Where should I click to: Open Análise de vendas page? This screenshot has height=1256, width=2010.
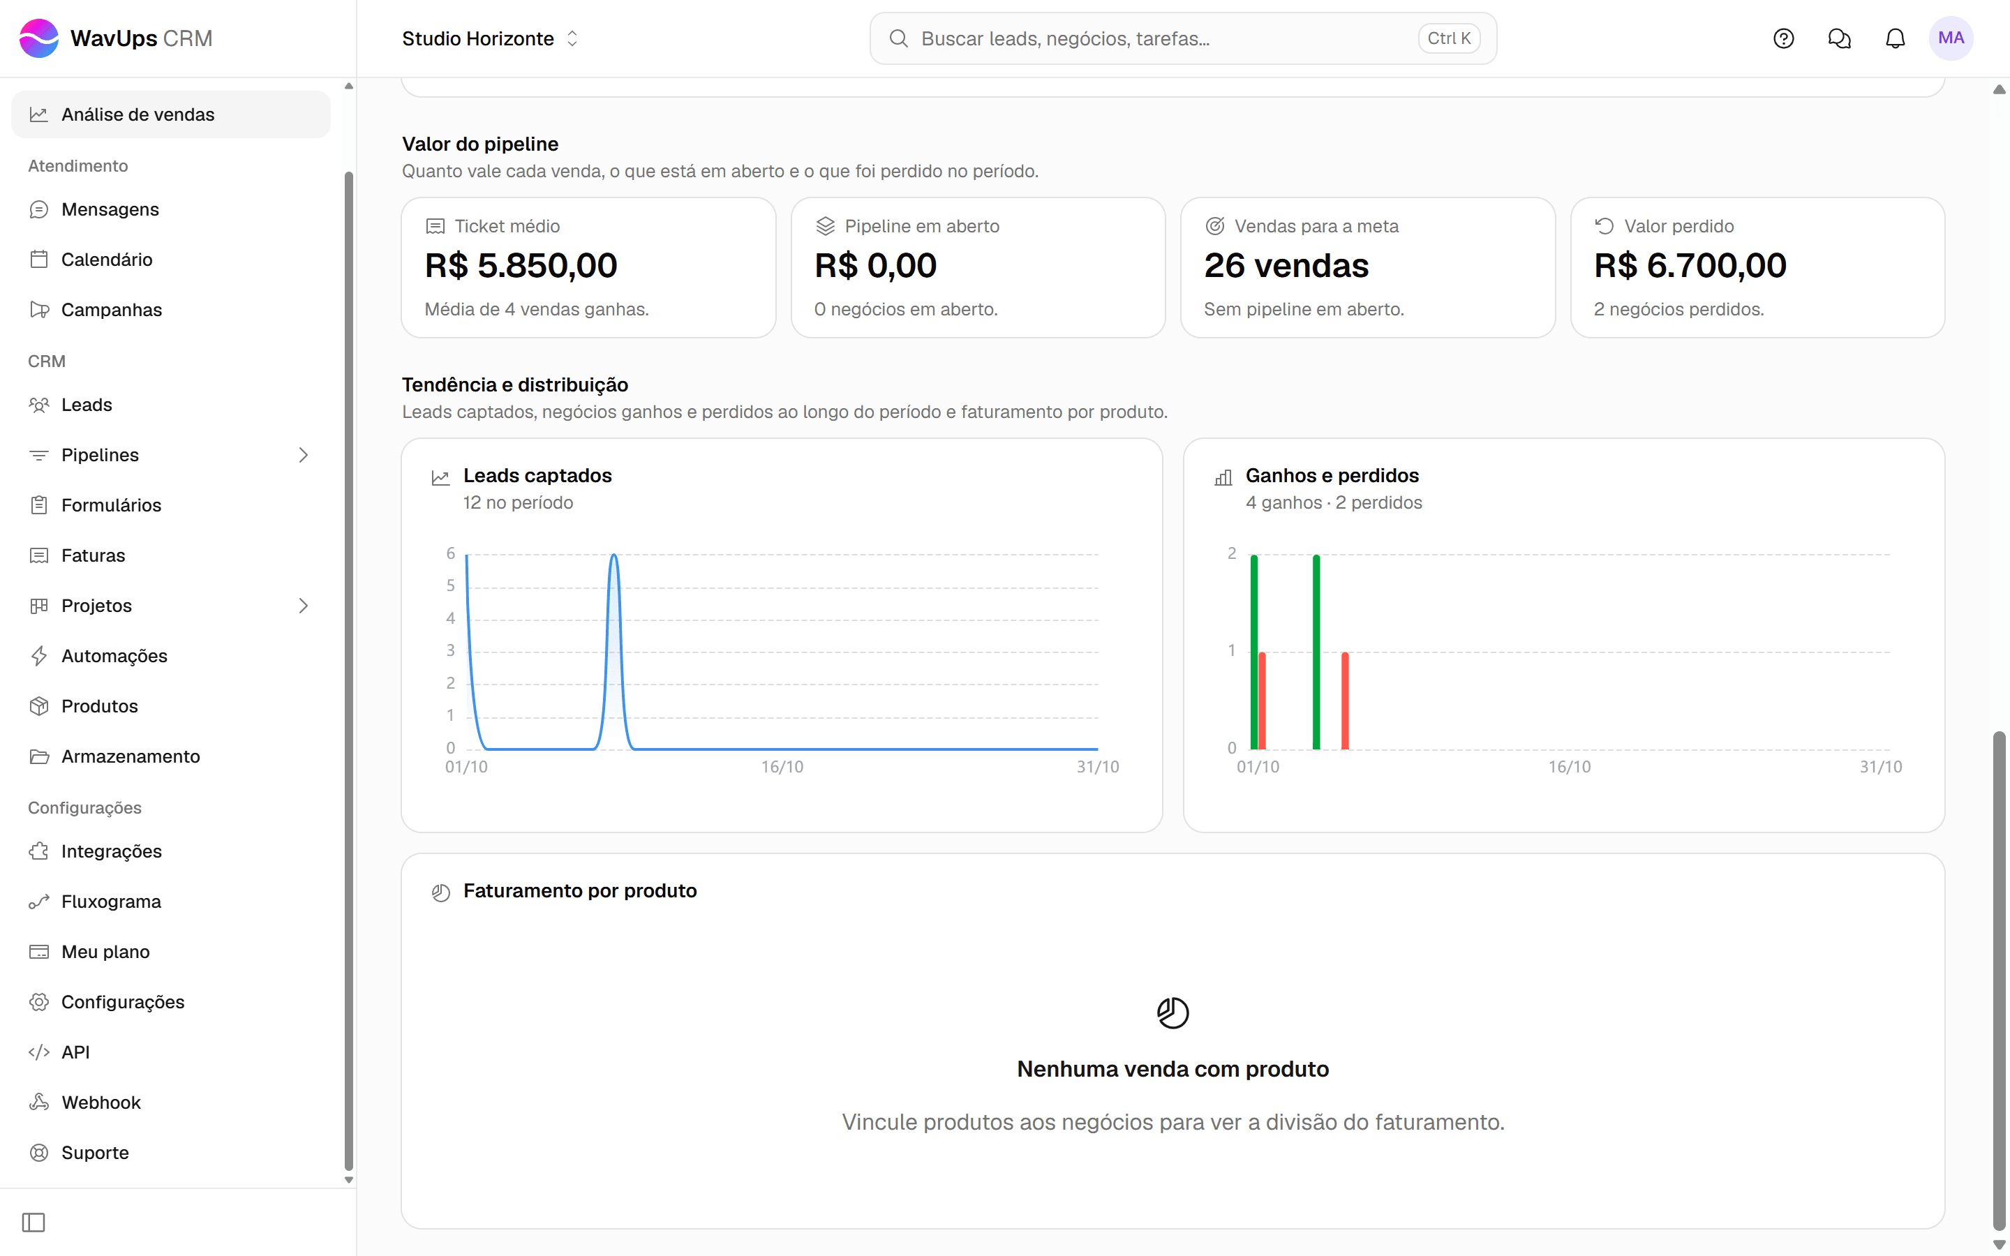click(x=171, y=114)
